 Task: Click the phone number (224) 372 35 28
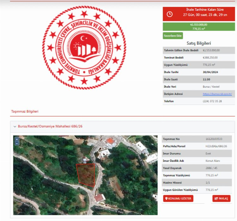pos(212,101)
